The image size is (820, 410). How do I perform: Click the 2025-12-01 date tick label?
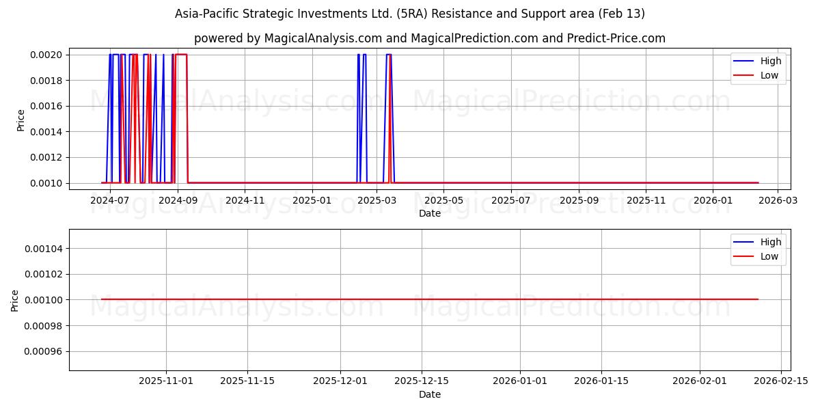(x=340, y=382)
